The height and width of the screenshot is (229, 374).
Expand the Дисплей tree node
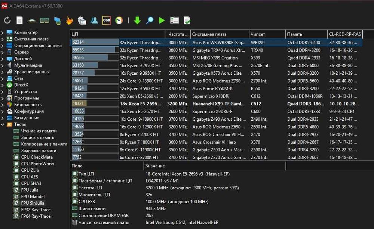point(2,59)
